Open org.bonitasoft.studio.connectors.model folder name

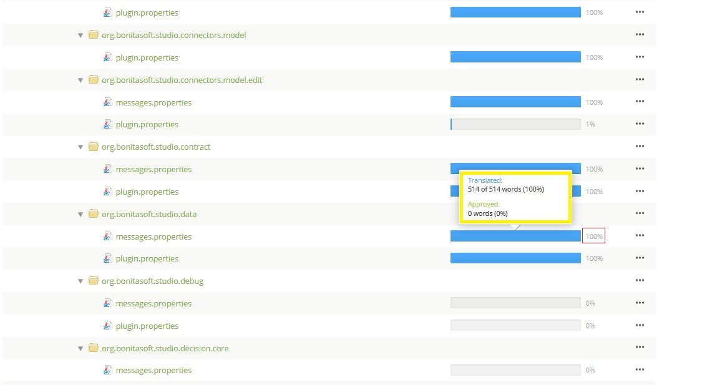click(x=173, y=35)
